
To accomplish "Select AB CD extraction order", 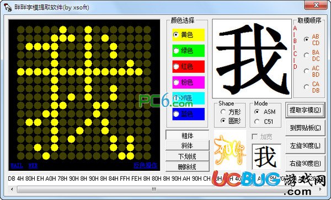I will (306, 40).
